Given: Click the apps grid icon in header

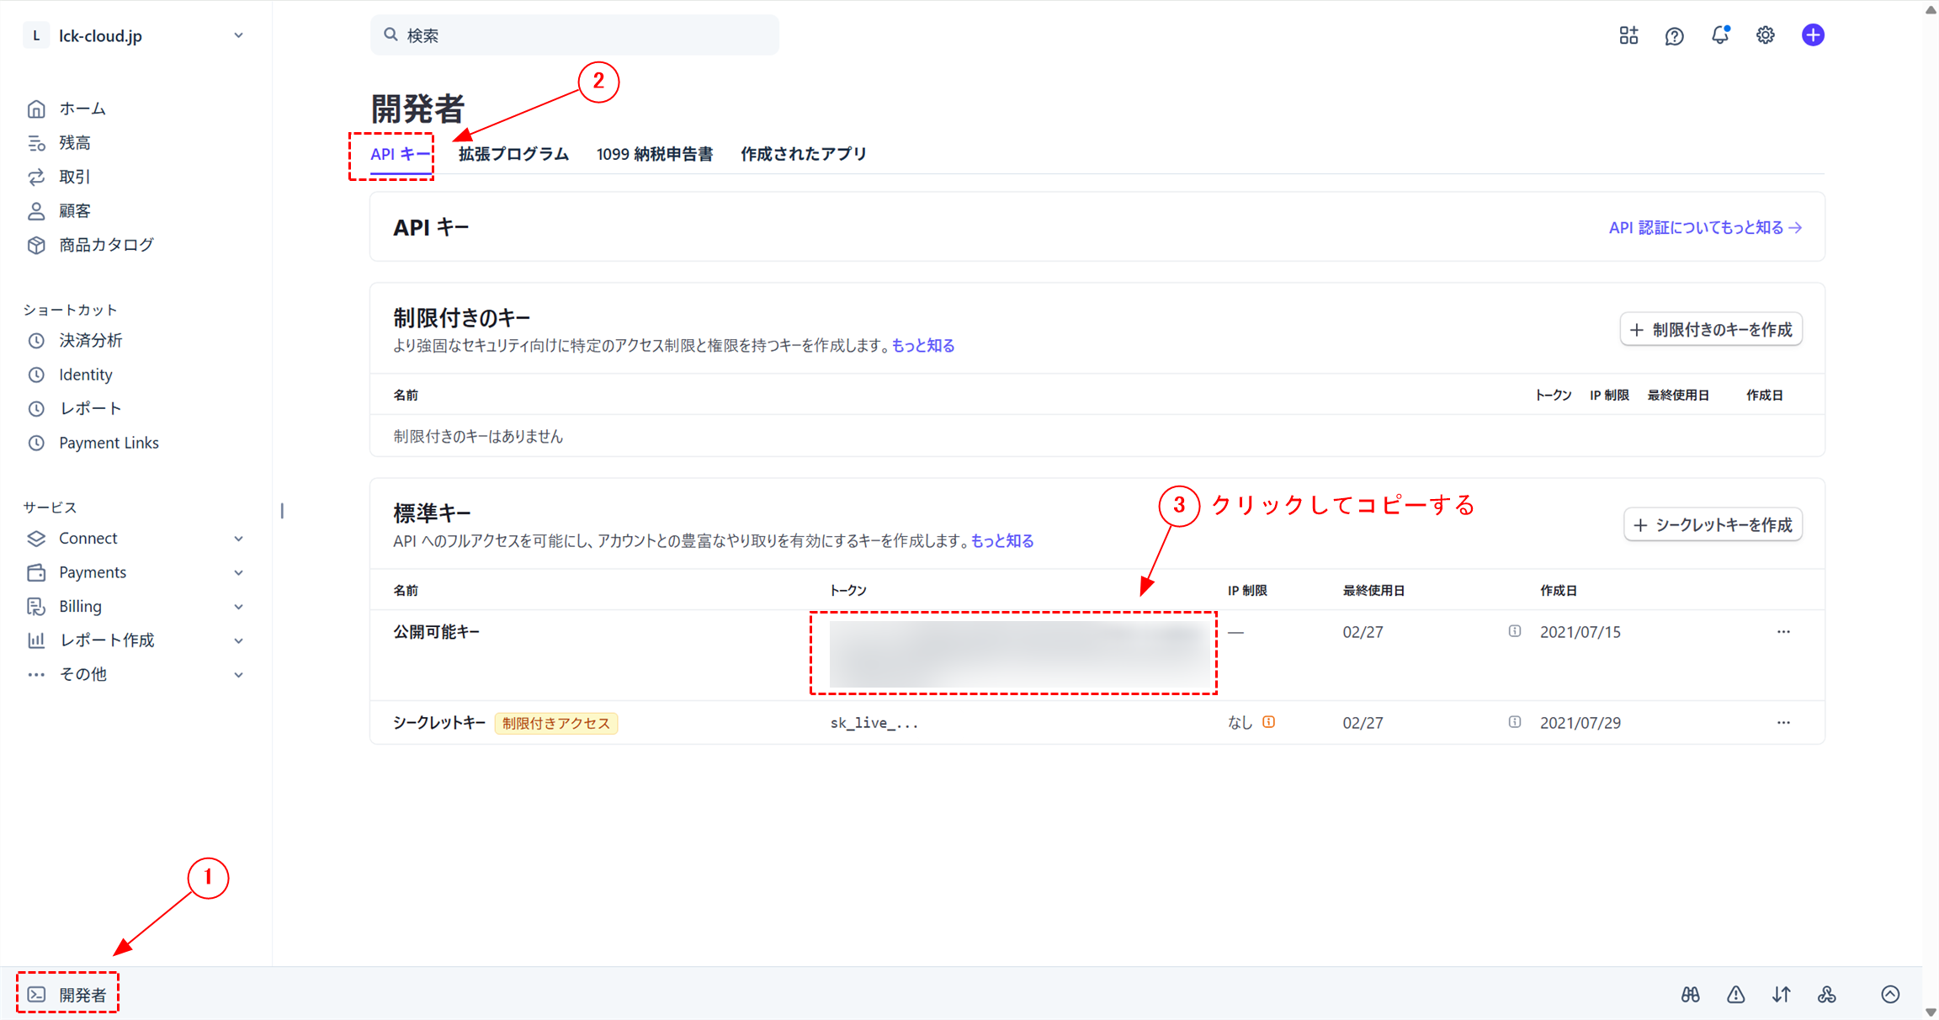Looking at the screenshot, I should coord(1628,35).
